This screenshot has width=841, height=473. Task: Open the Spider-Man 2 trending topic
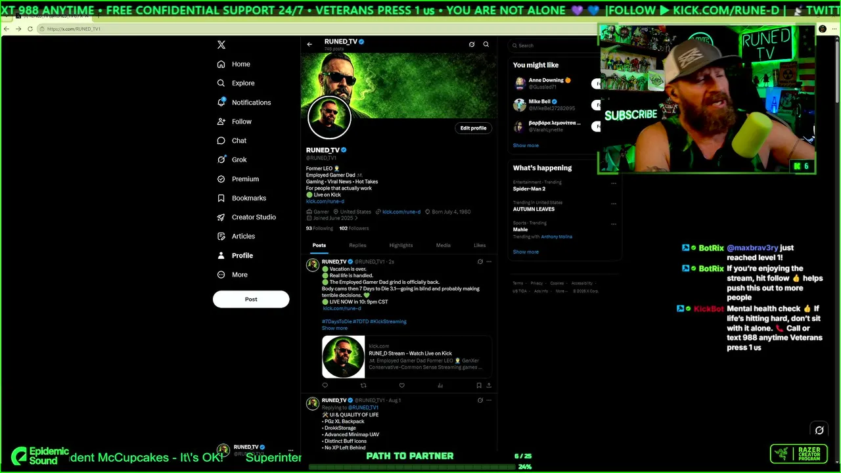coord(529,189)
